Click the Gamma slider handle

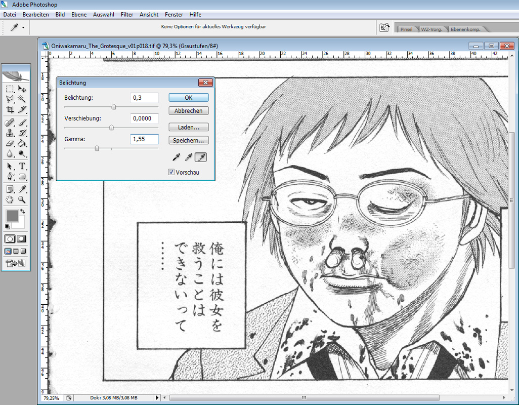pyautogui.click(x=97, y=148)
